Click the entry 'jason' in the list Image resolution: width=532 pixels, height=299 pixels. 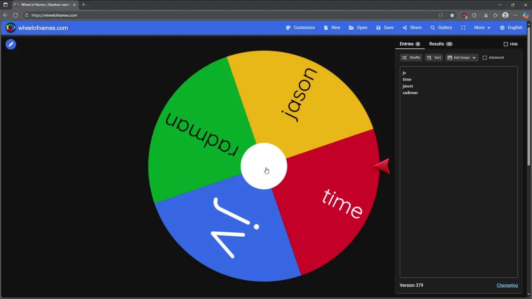[x=408, y=86]
